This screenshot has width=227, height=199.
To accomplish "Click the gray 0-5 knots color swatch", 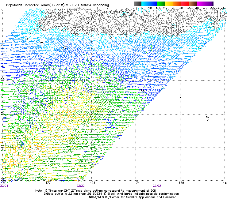I will [x=137, y=4].
